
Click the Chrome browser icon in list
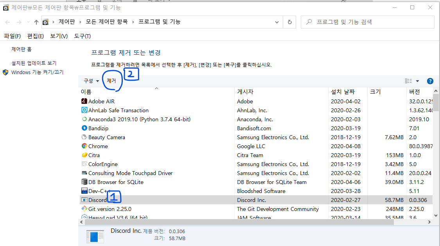click(84, 146)
